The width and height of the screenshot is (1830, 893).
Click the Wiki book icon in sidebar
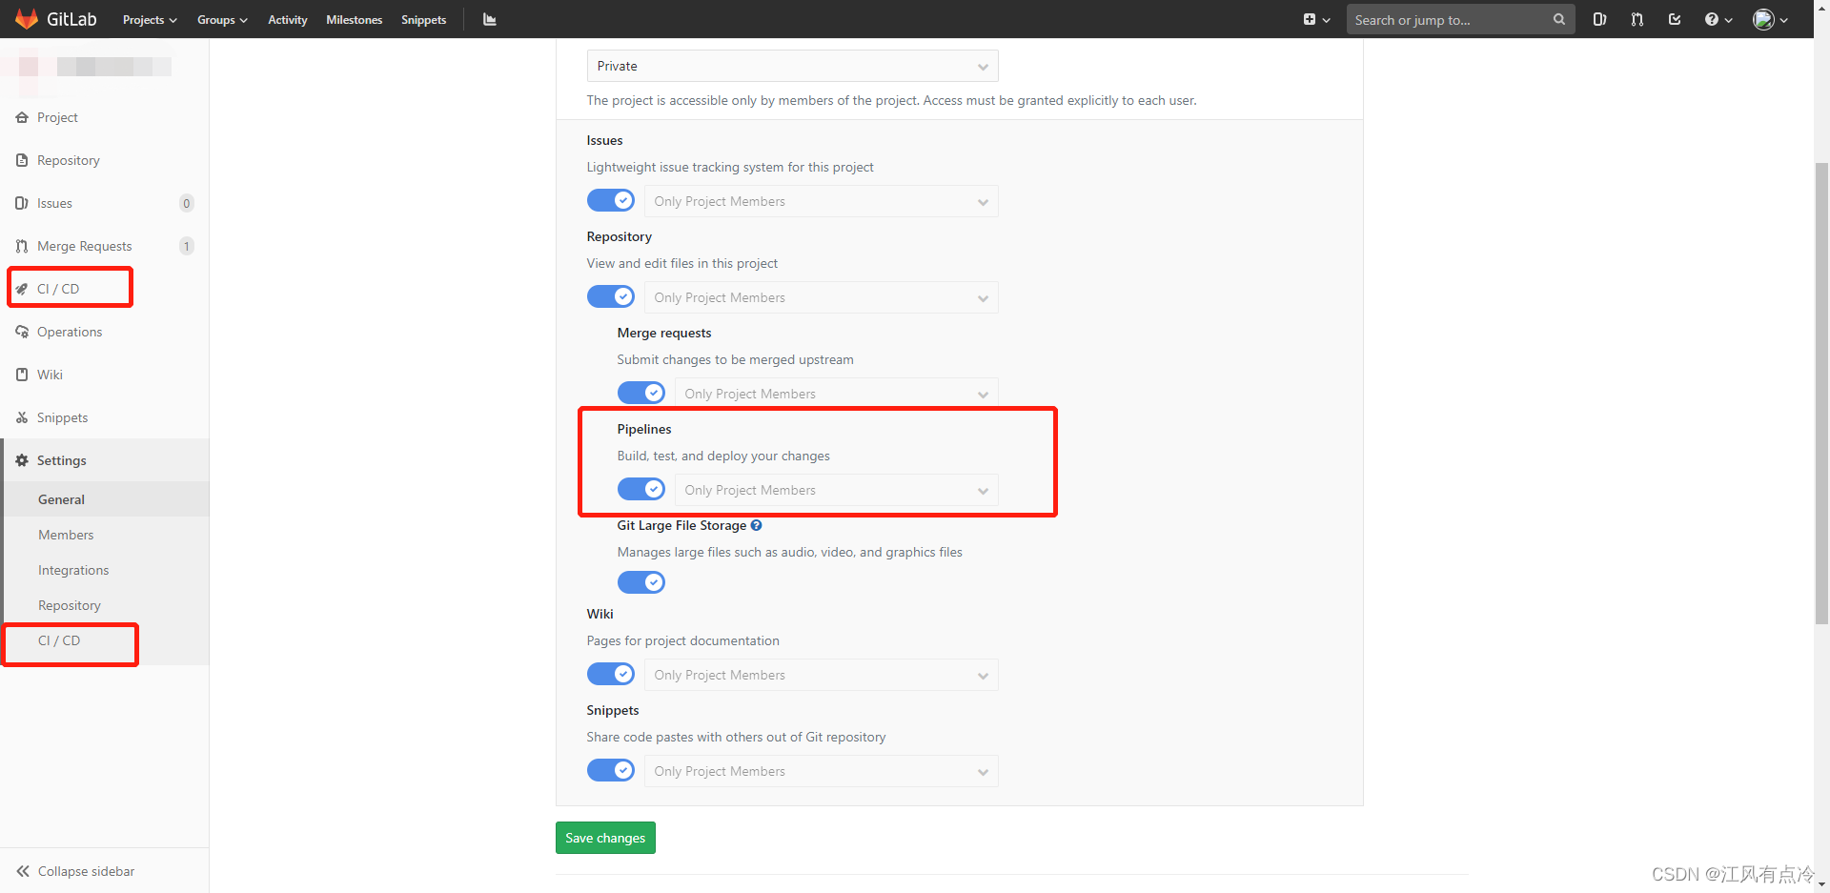22,375
